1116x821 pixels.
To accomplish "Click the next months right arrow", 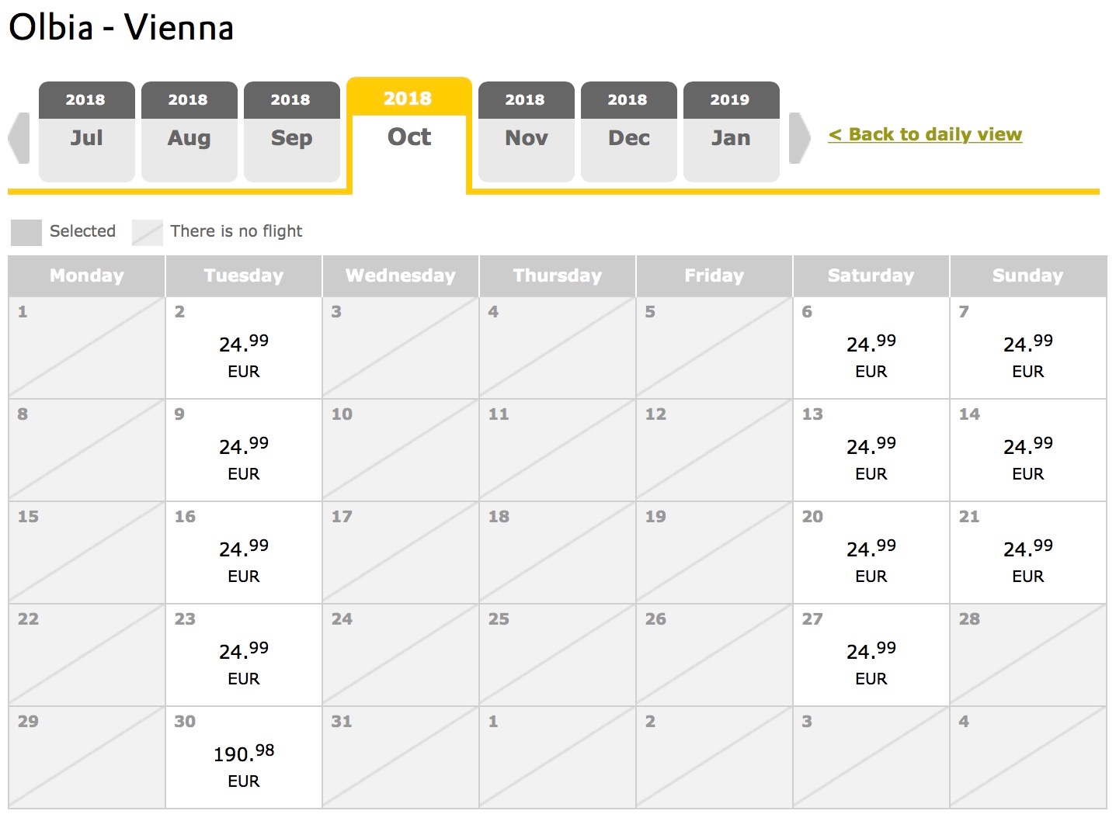I will [800, 138].
